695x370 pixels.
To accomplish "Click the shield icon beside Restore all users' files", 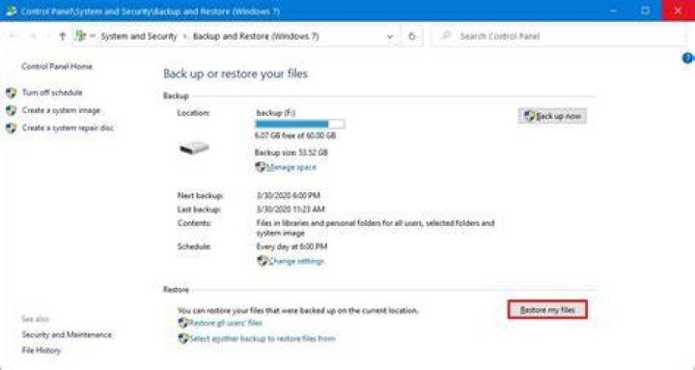I will 183,323.
